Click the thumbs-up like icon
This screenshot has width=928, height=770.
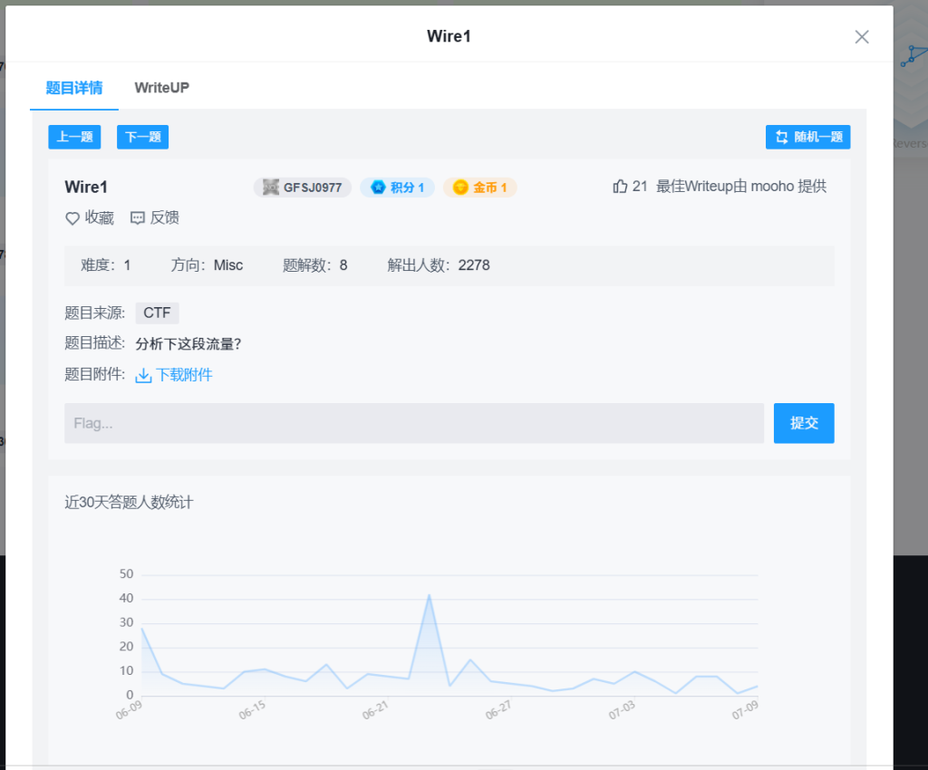point(621,187)
